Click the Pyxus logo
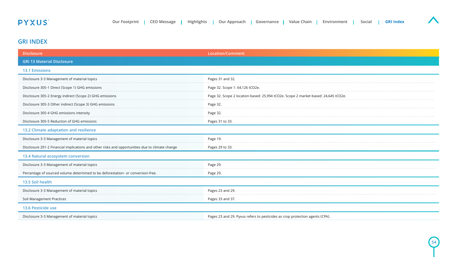457x257 pixels. 33,23
